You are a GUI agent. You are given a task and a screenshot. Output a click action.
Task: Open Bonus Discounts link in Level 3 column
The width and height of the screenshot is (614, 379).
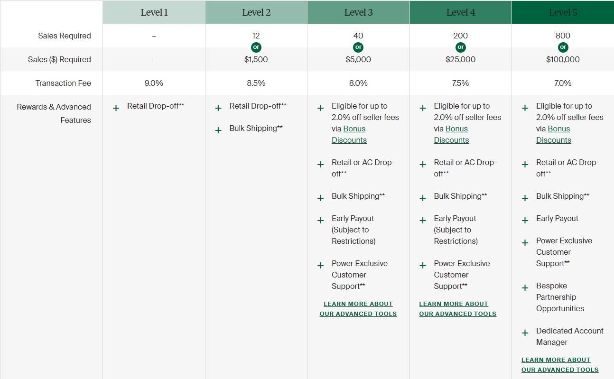(349, 134)
